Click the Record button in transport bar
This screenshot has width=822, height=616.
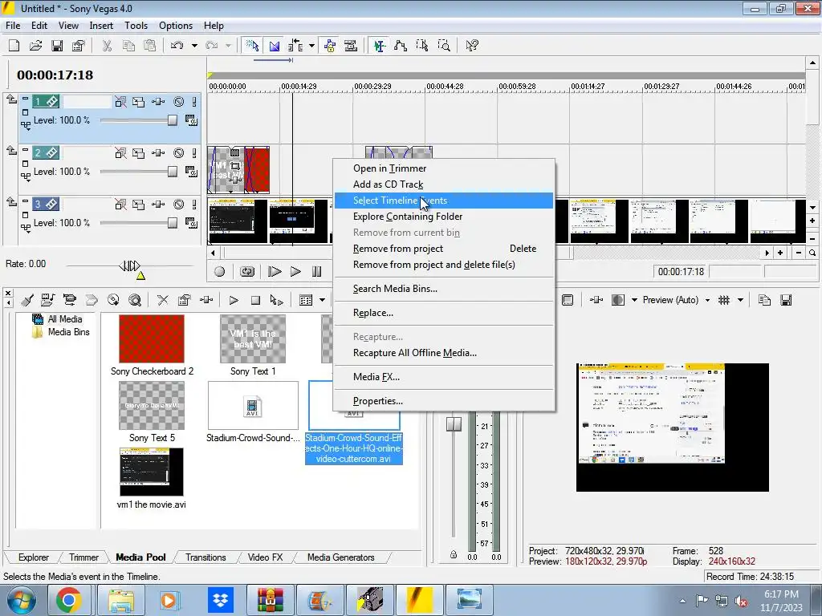[x=220, y=271]
